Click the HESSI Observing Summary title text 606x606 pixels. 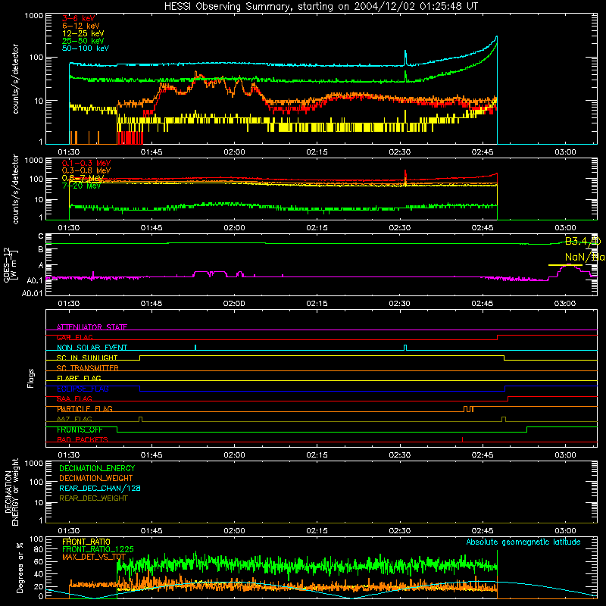320,7
